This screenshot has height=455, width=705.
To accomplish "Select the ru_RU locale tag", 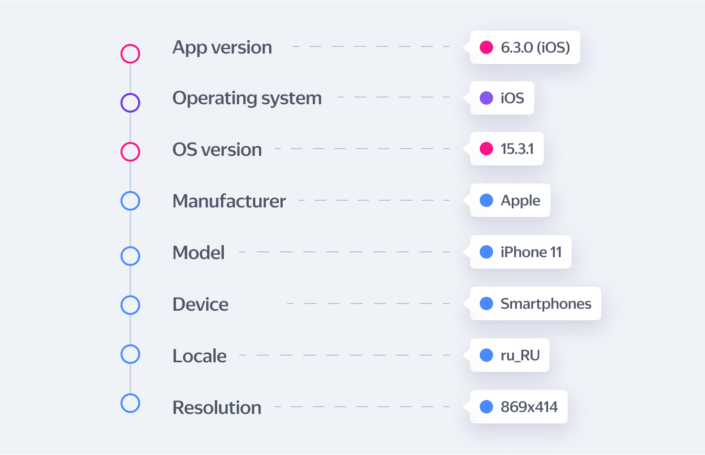I will pyautogui.click(x=510, y=355).
